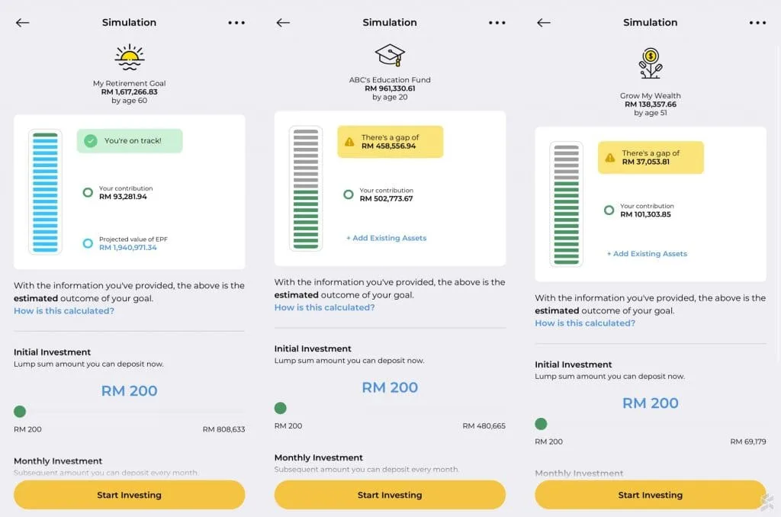Tap the graduation cap Education Fund icon
The image size is (781, 517).
point(390,56)
